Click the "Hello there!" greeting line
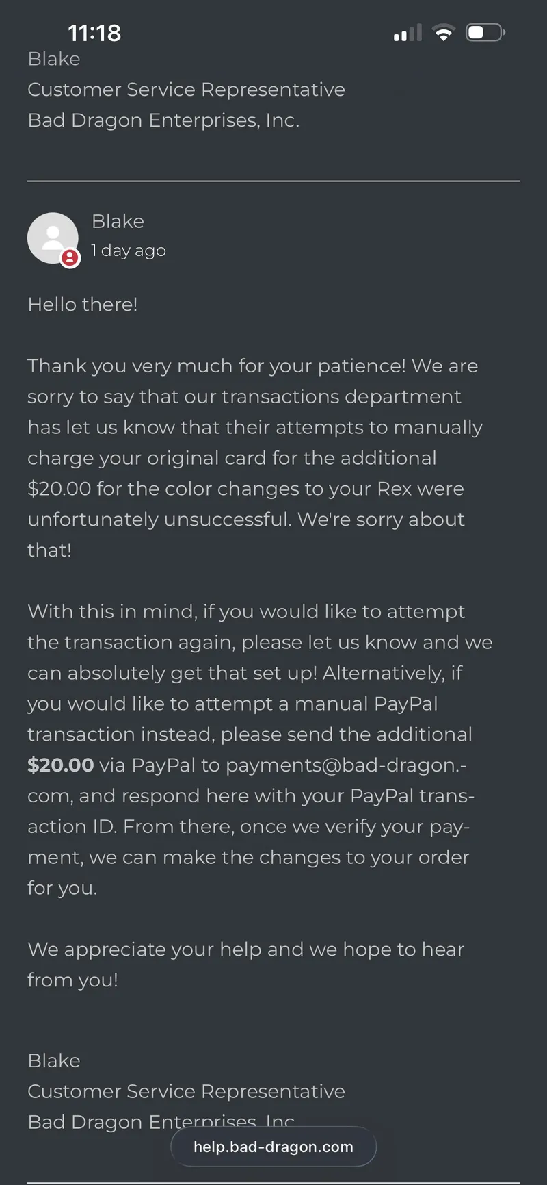The width and height of the screenshot is (547, 1185). pos(83,304)
